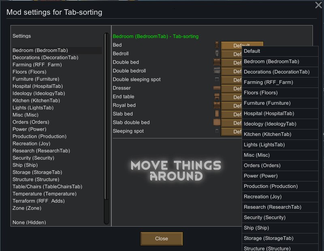The image size is (324, 251).
Task: Click the left list scrollbar
Action: point(107,116)
